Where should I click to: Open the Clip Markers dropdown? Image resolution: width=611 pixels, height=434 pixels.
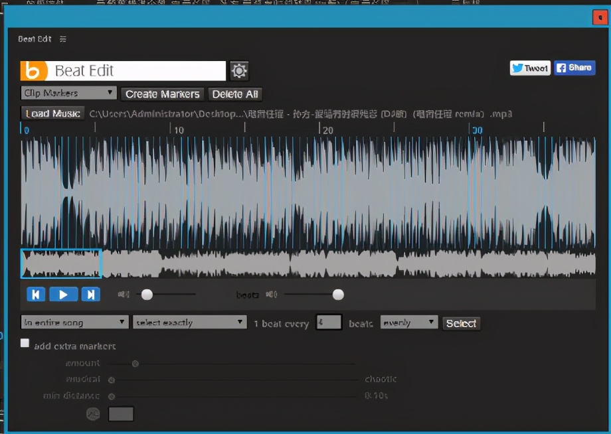pos(68,94)
